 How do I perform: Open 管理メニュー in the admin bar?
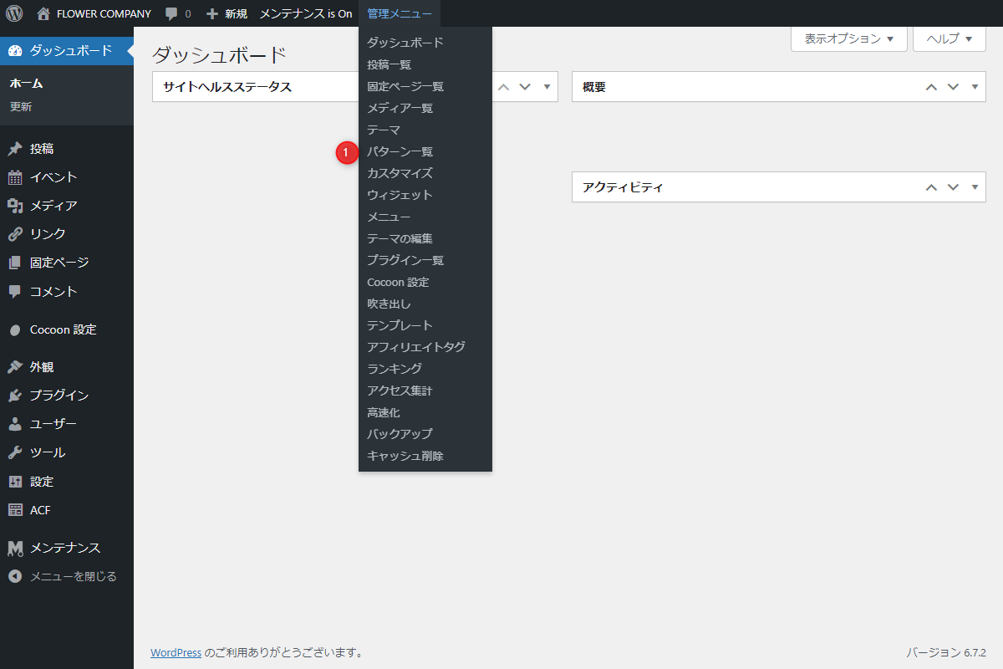[x=400, y=13]
